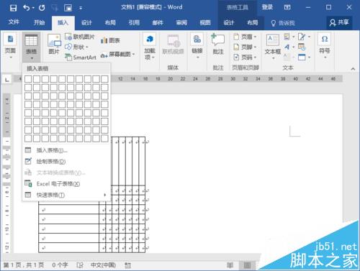The image size is (360, 271).
Task: Click the 共享 share button
Action: click(x=339, y=22)
